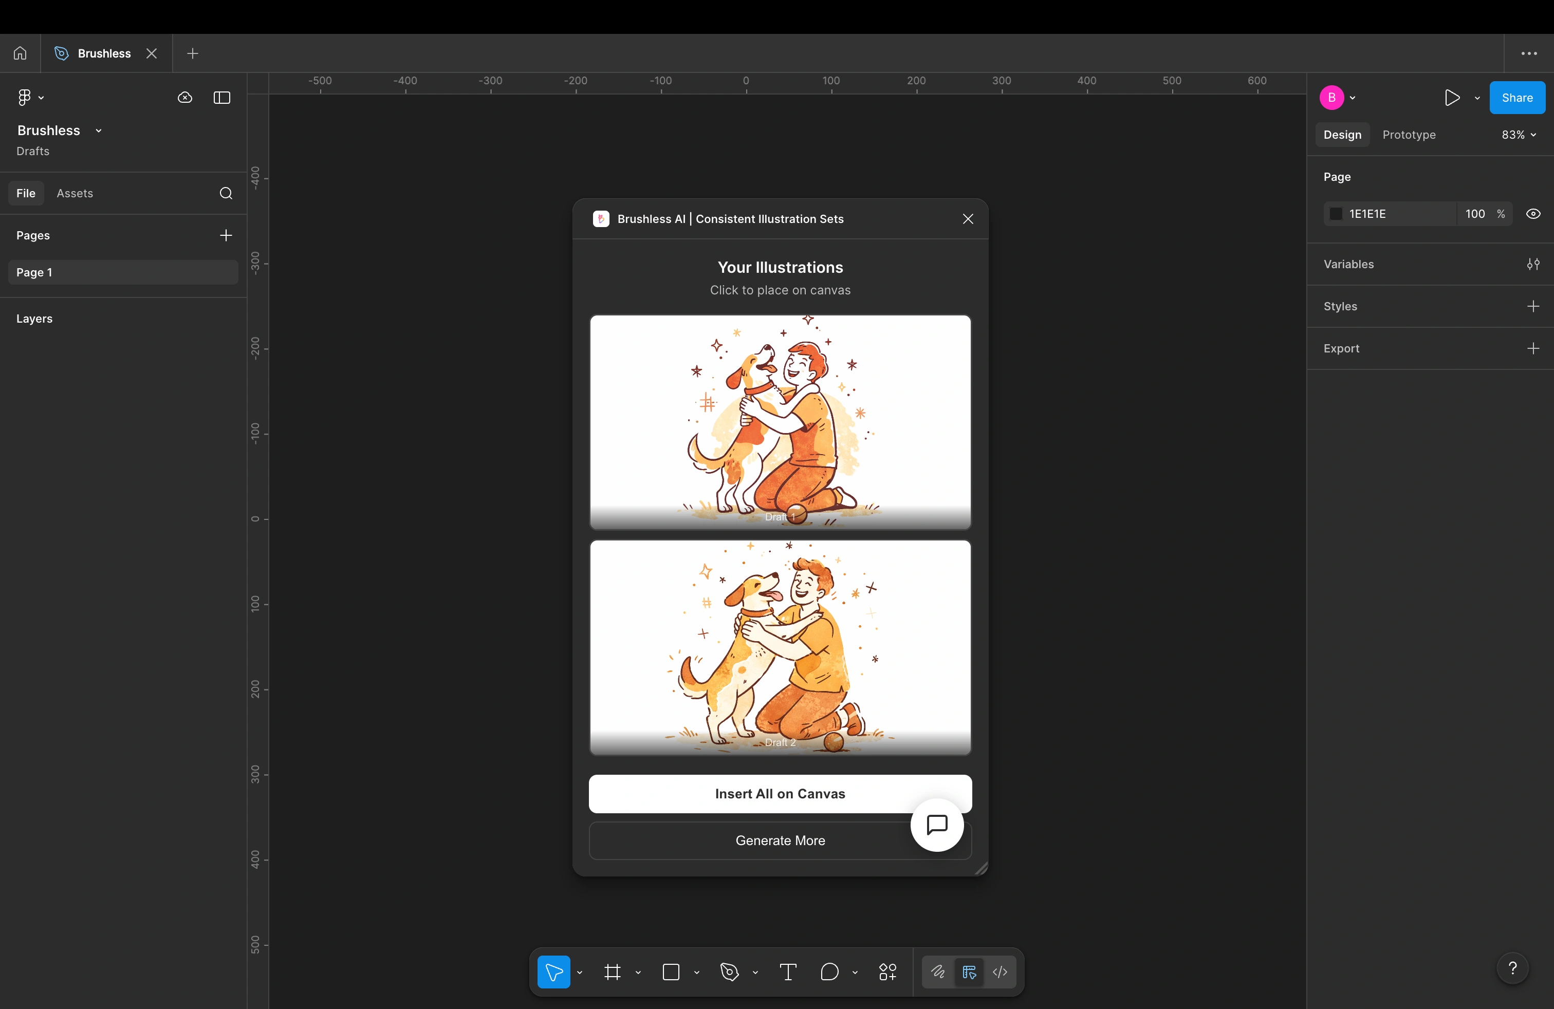Open the Assets tab
1554x1009 pixels.
[75, 193]
